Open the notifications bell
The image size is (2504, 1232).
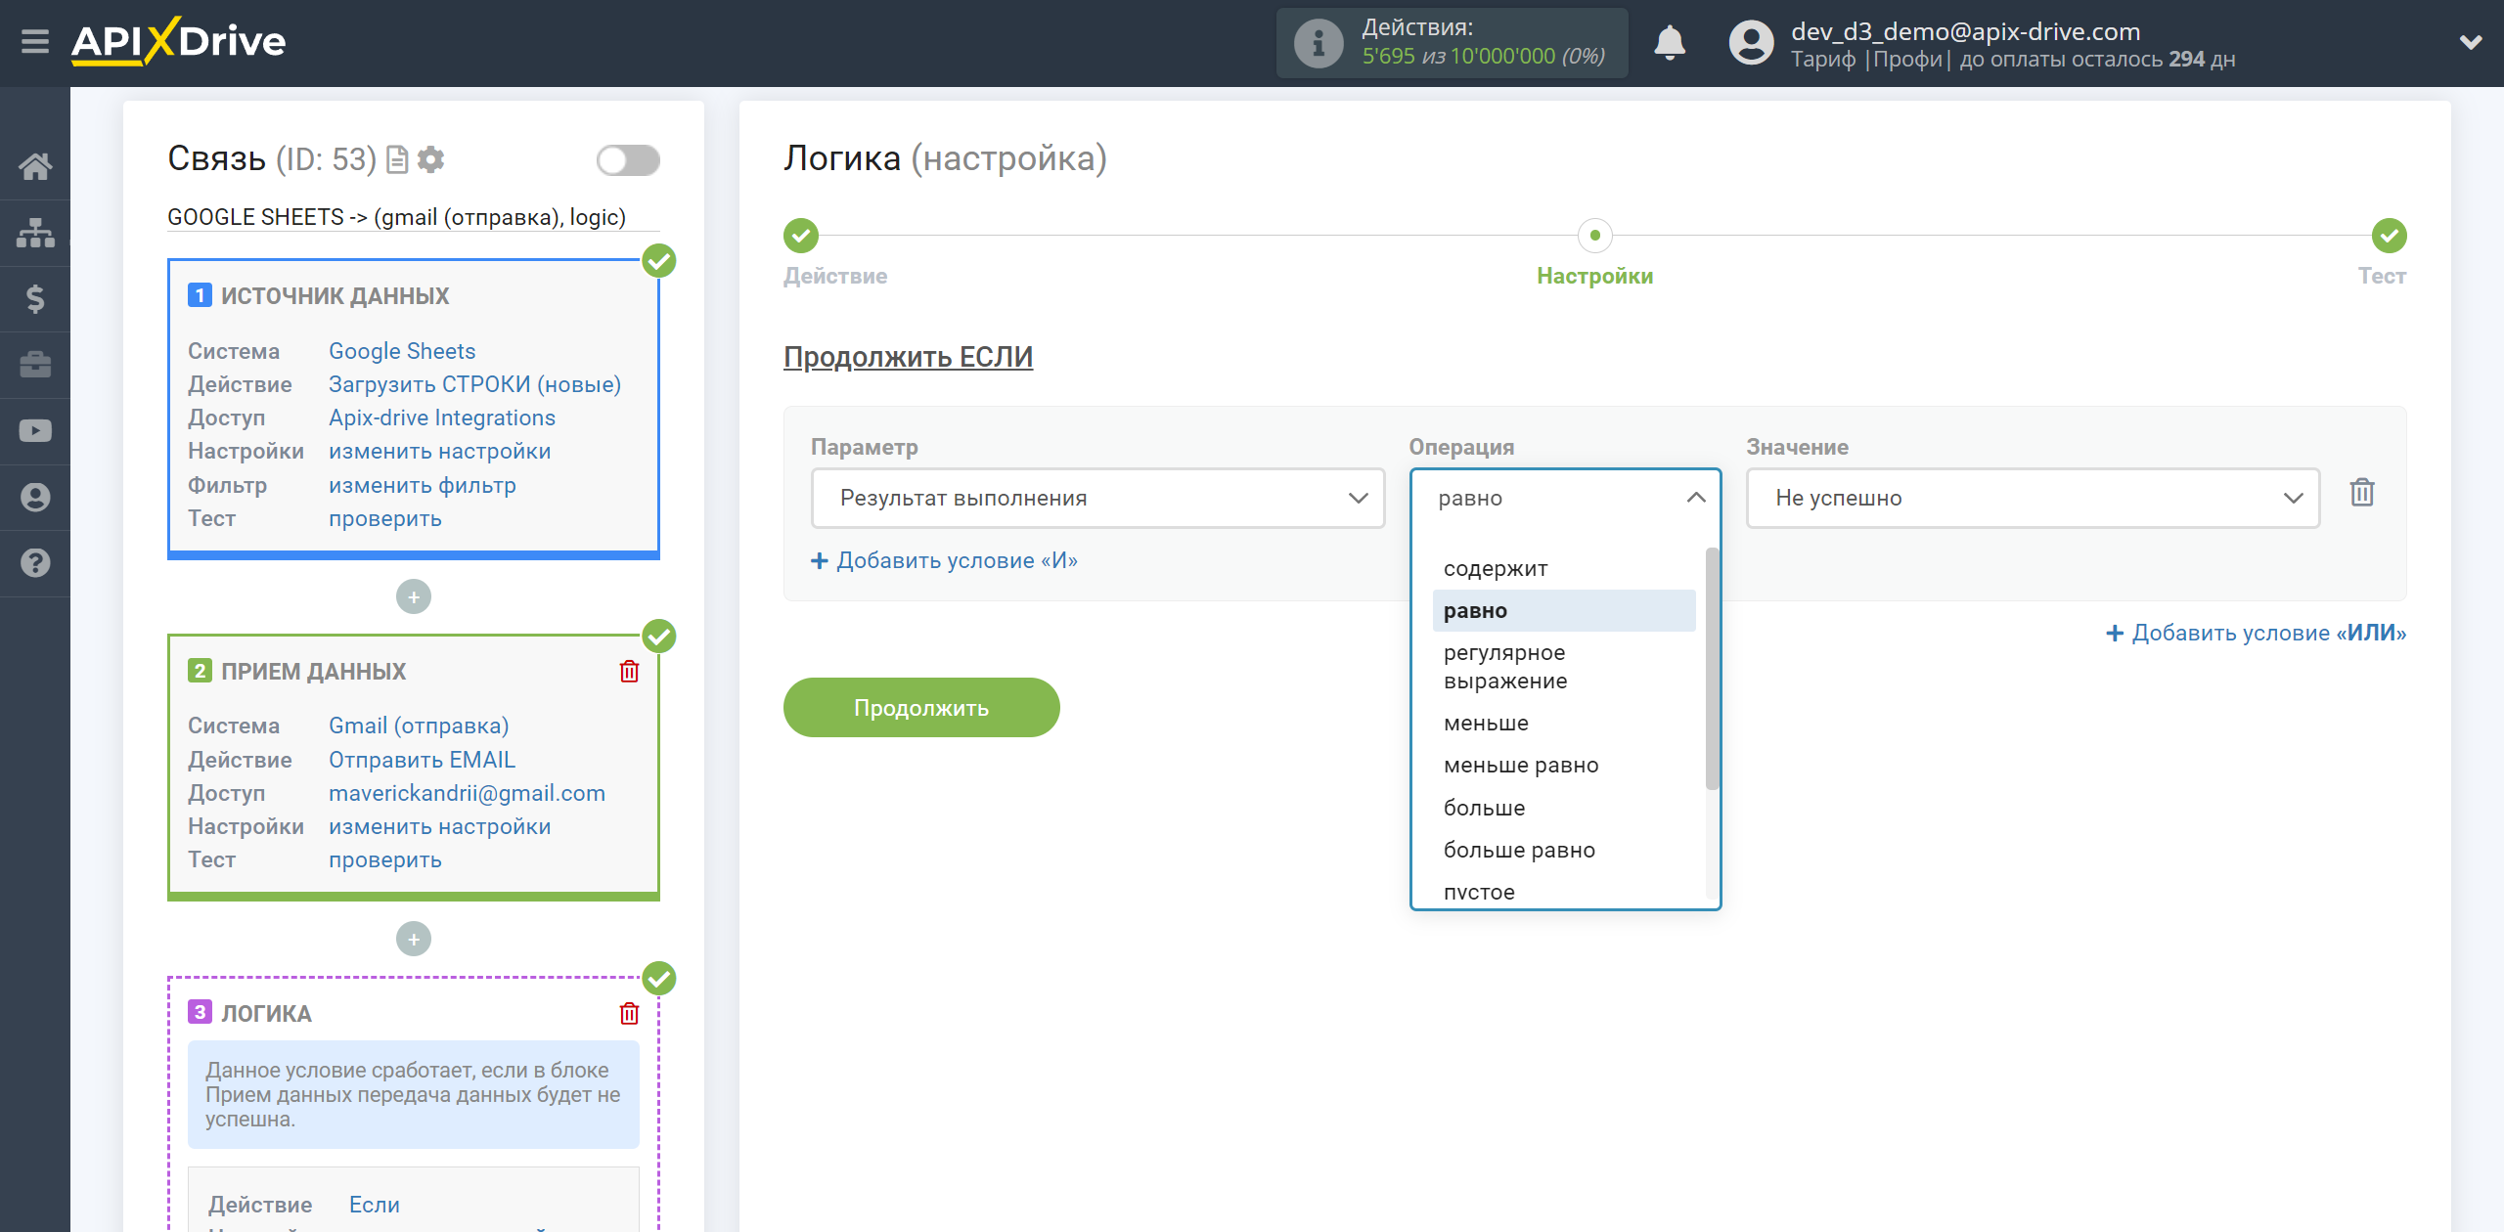pos(1669,43)
